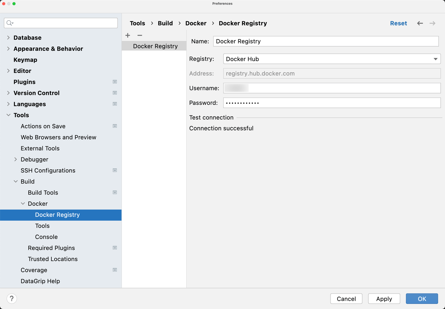Screen dimensions: 445x309
Task: Expand the Database tree section
Action: click(x=8, y=38)
